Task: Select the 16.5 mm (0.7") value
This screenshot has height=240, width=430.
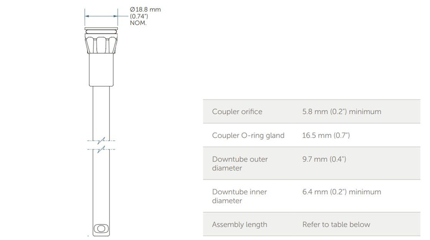Action: 326,136
